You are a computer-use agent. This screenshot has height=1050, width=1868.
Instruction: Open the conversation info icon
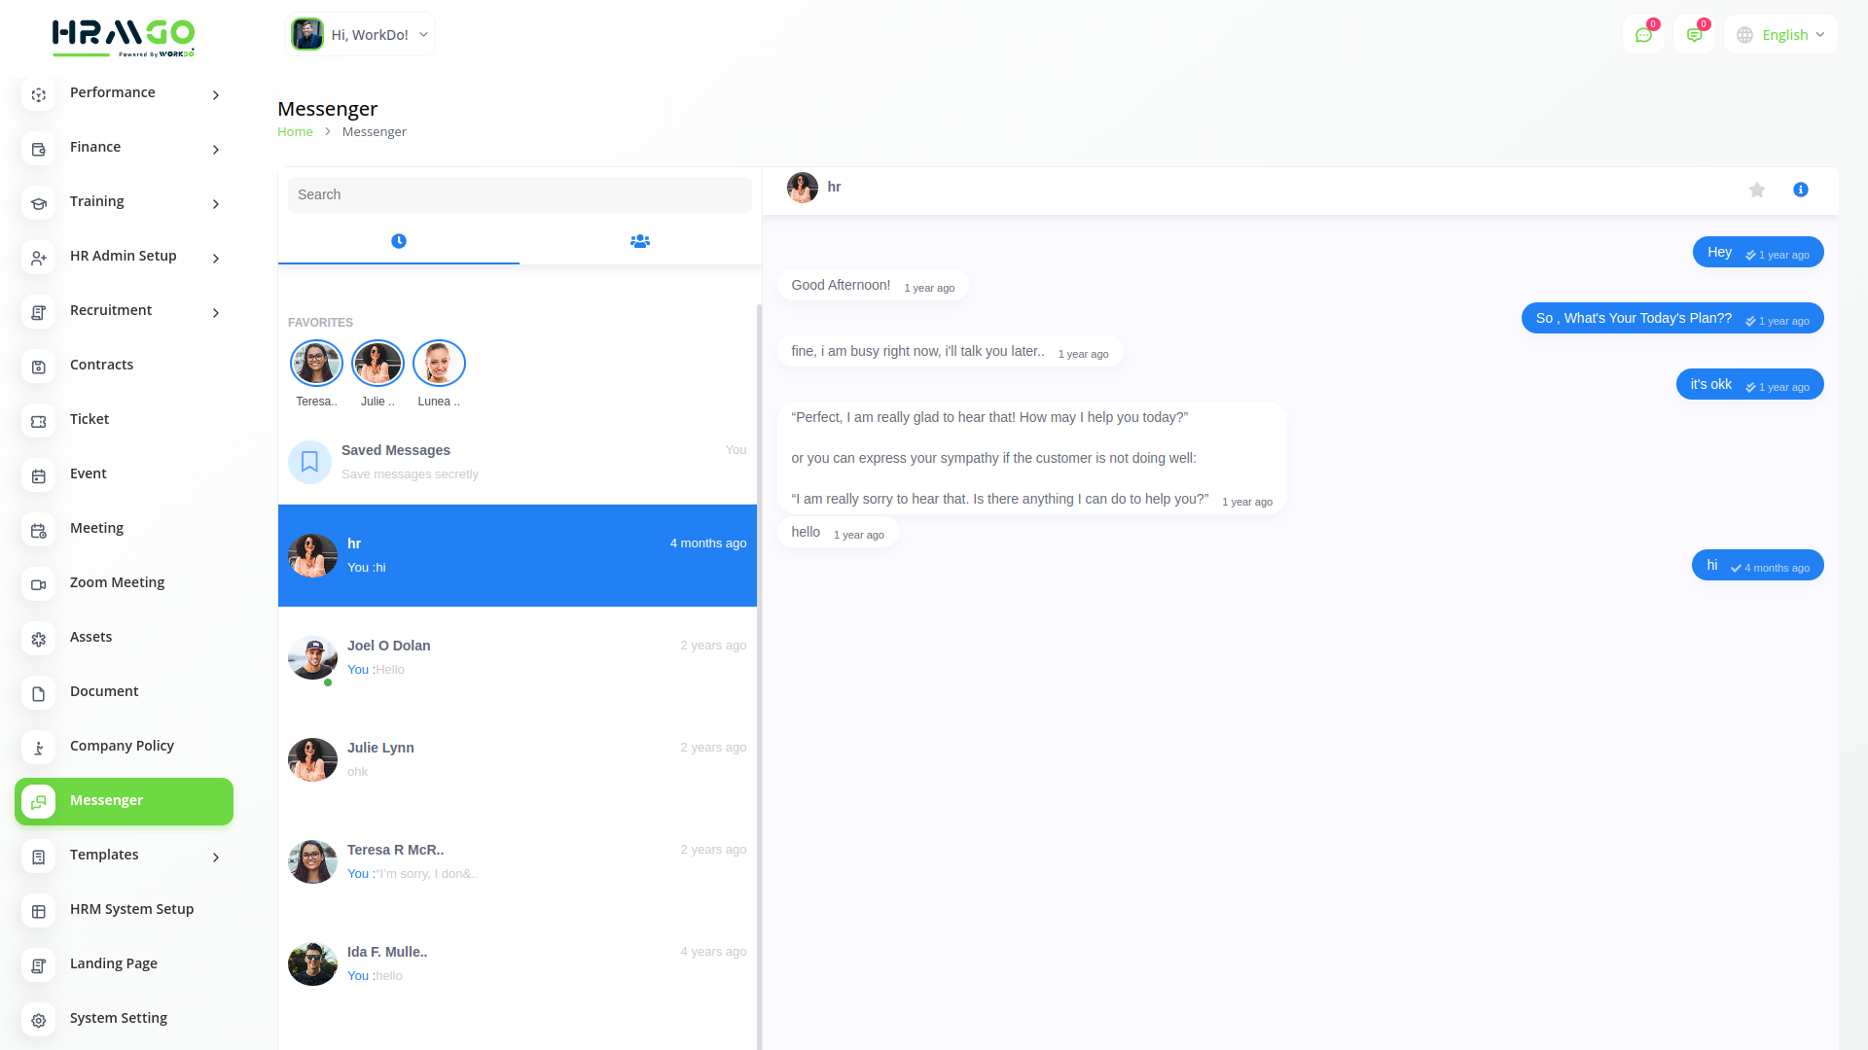[1800, 191]
